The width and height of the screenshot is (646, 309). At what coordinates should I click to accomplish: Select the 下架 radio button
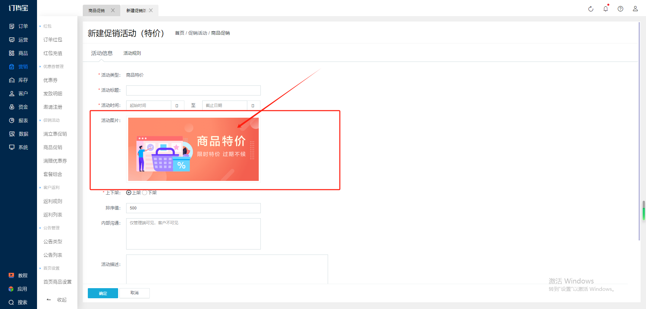tap(144, 193)
